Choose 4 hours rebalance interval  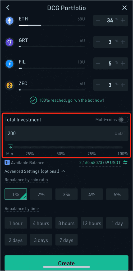click(x=41, y=223)
